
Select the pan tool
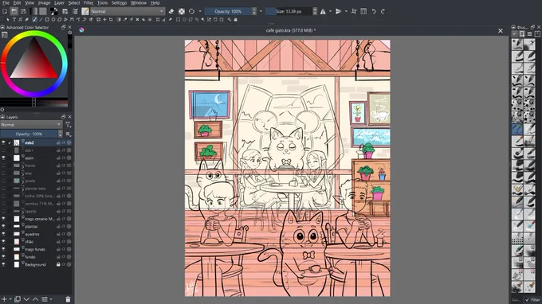[x=236, y=20]
